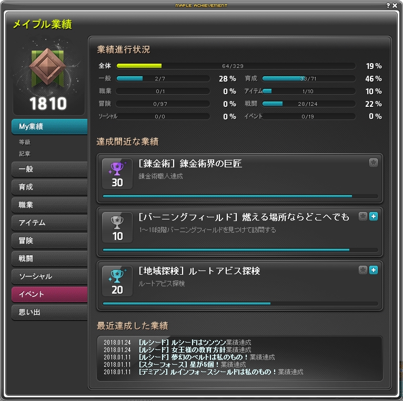The width and height of the screenshot is (403, 401).
Task: Toggle favorite star on 錬金術界の巨匠
Action: 374,163
